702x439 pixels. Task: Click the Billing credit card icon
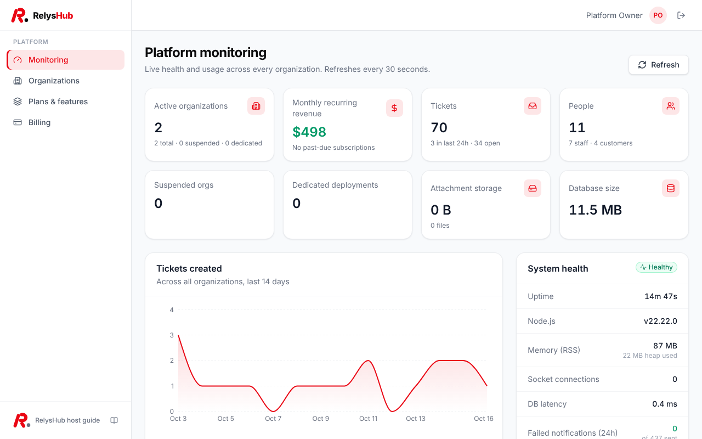click(x=18, y=122)
